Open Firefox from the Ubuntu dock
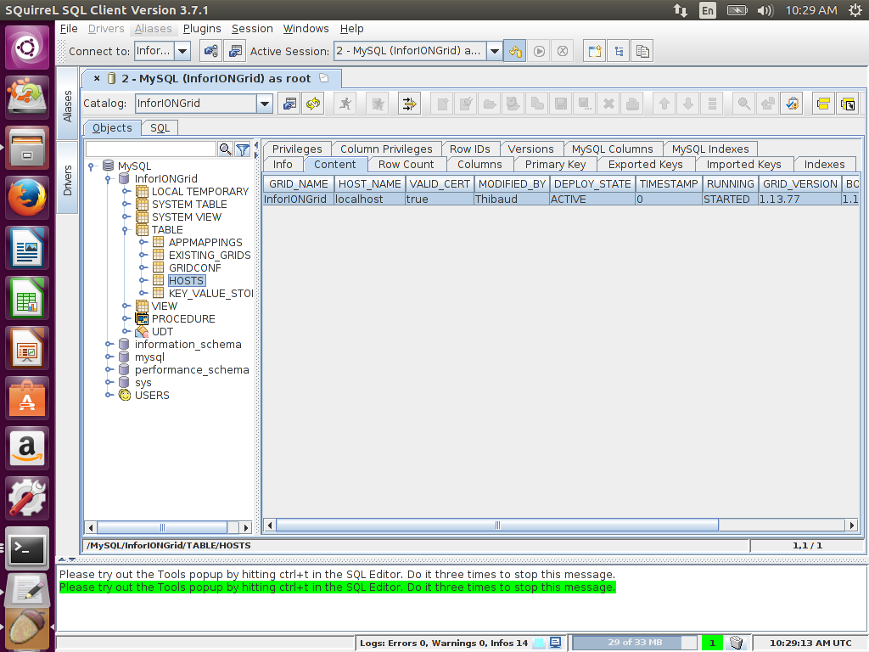The height and width of the screenshot is (652, 869). 28,199
